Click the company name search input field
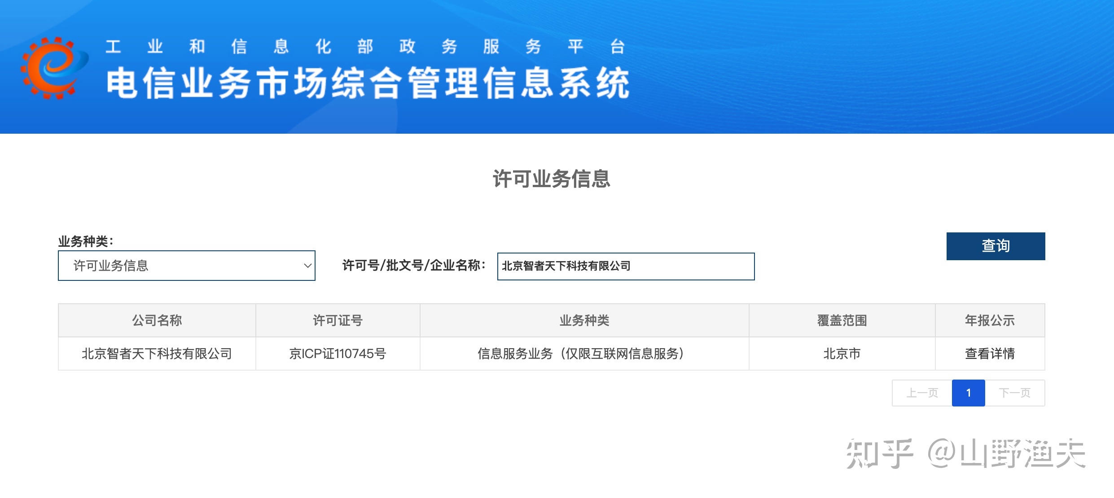 click(x=626, y=266)
